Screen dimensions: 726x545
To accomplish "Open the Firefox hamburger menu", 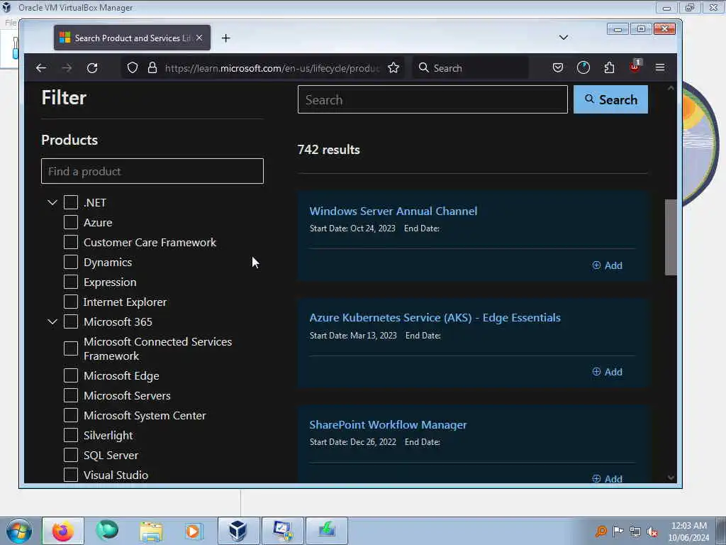I will coord(660,67).
